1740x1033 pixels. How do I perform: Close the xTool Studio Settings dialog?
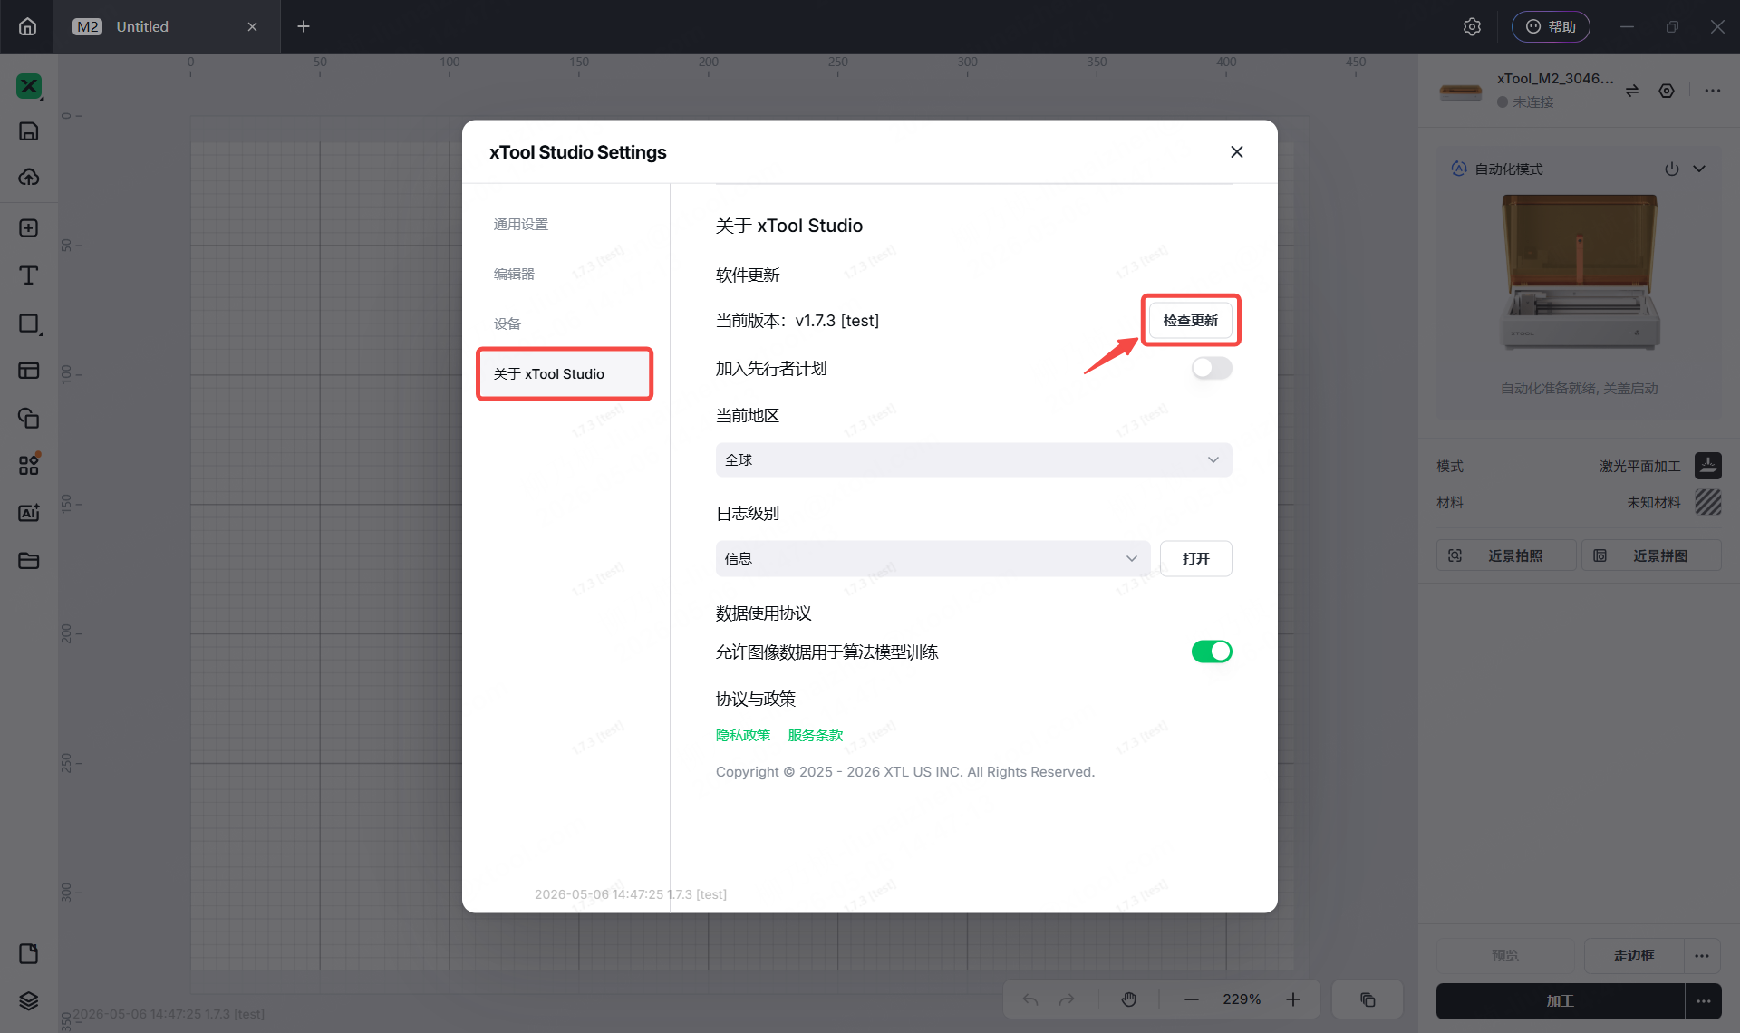pyautogui.click(x=1237, y=152)
